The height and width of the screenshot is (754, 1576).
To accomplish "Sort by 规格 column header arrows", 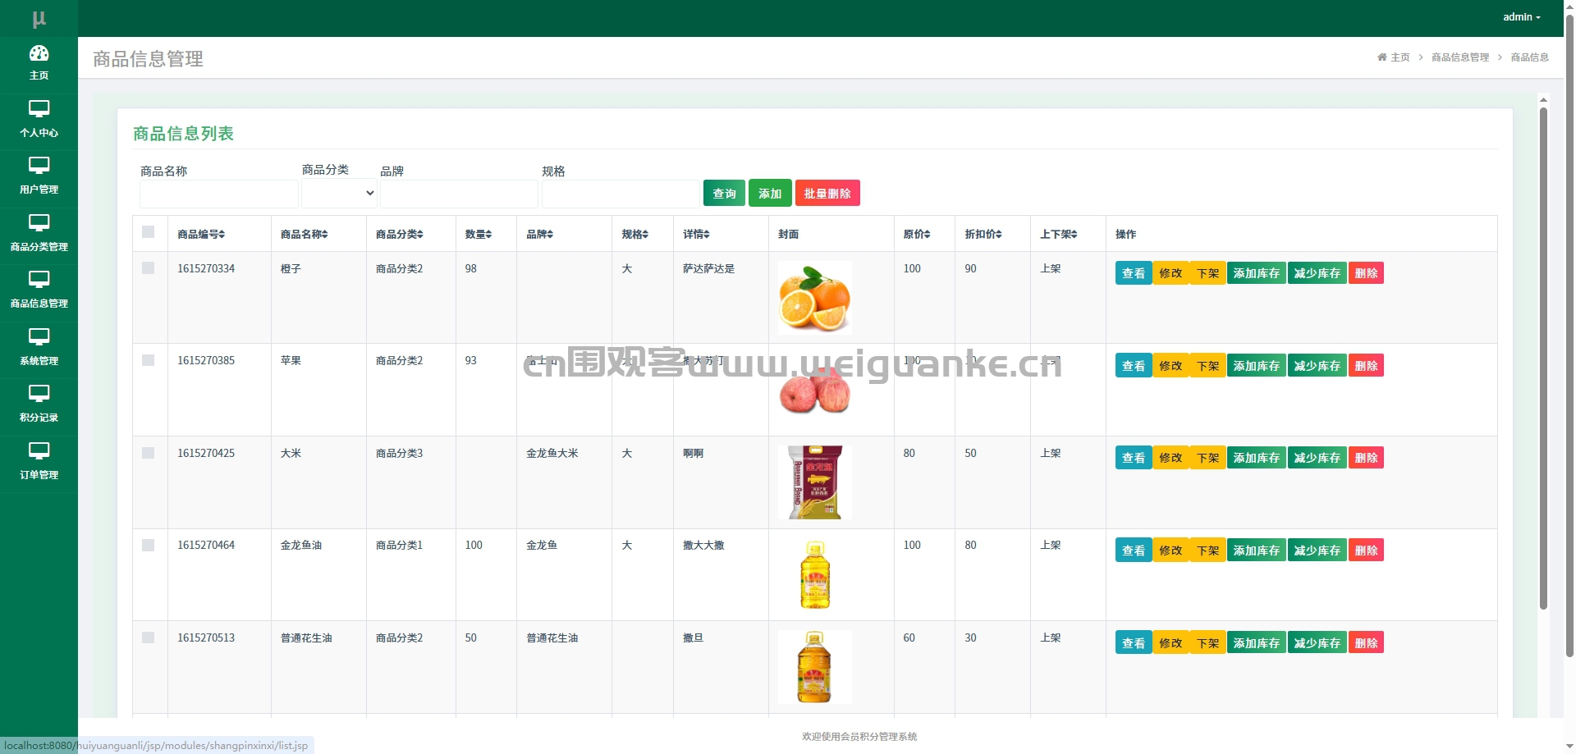I will click(x=646, y=235).
